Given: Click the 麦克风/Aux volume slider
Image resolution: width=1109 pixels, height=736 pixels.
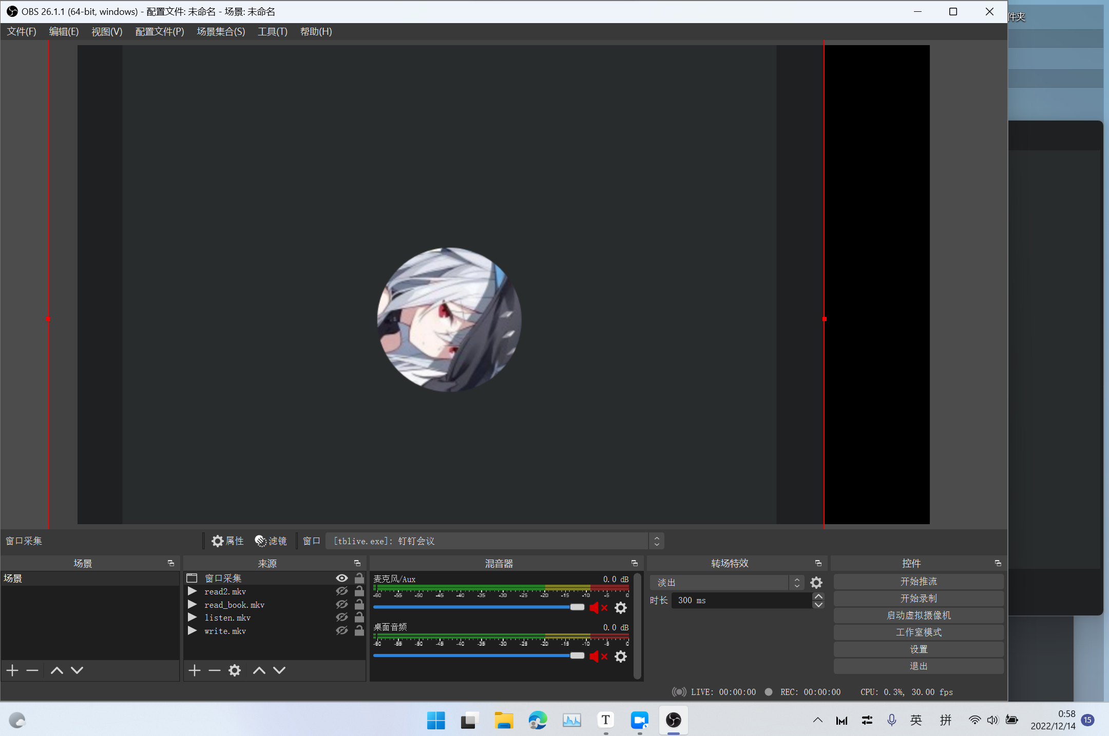Looking at the screenshot, I should pos(479,607).
